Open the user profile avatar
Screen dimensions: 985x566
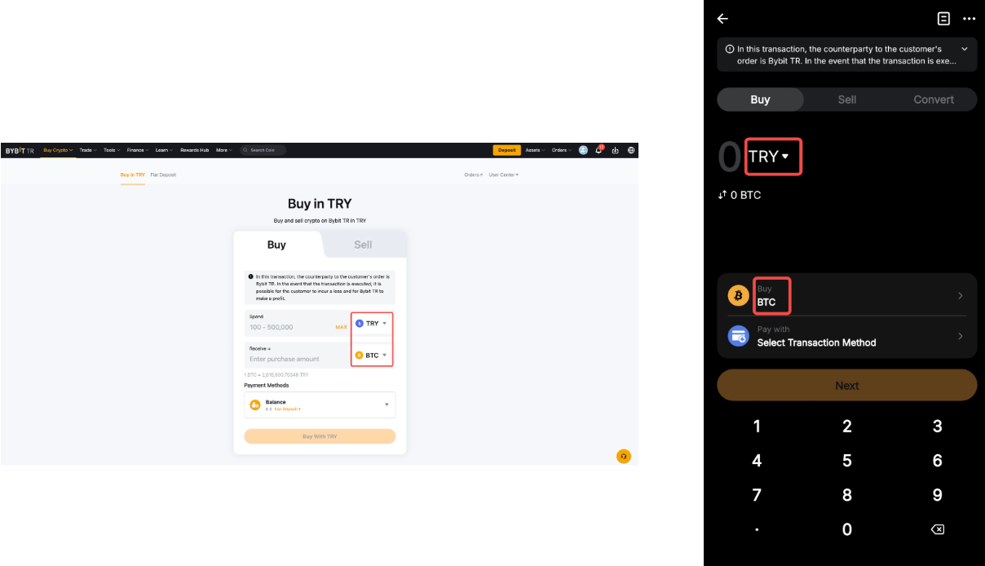(583, 150)
